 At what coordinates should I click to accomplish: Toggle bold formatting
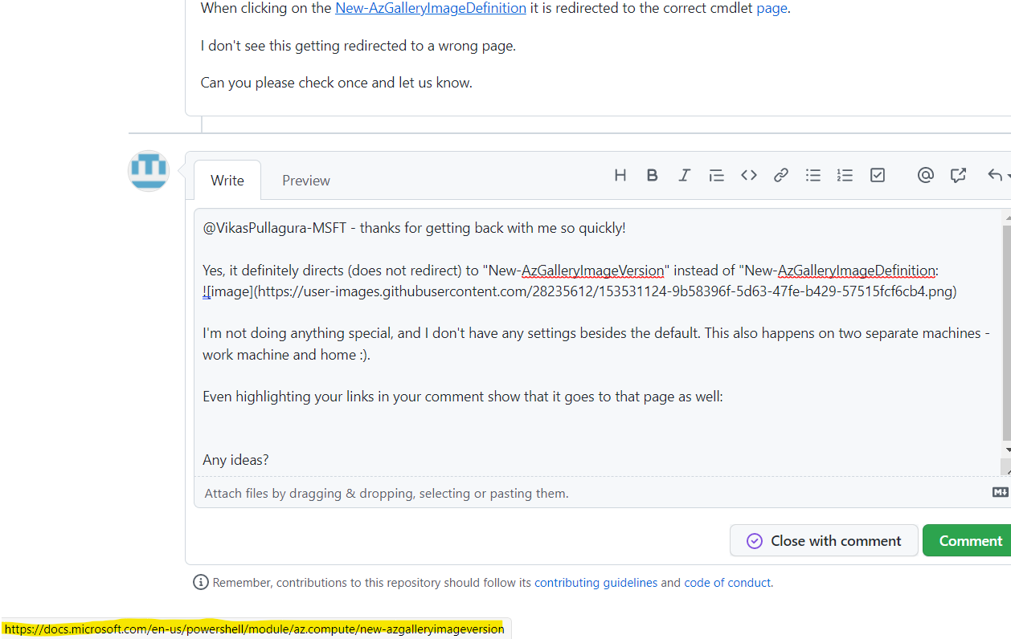[652, 175]
